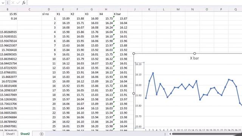
Task: Click the chart title 'X bar'
Action: tap(194, 58)
